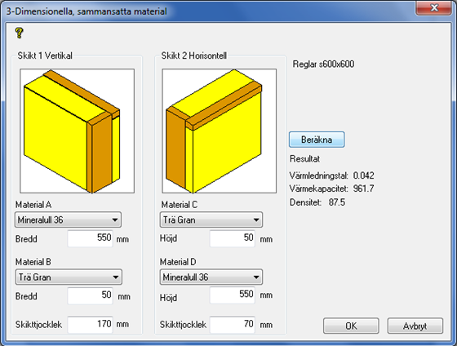This screenshot has height=346, width=457.
Task: Click the Material C Höjd field
Action: (233, 238)
